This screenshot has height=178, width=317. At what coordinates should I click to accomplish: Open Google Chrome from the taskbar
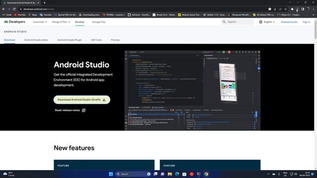(206, 174)
